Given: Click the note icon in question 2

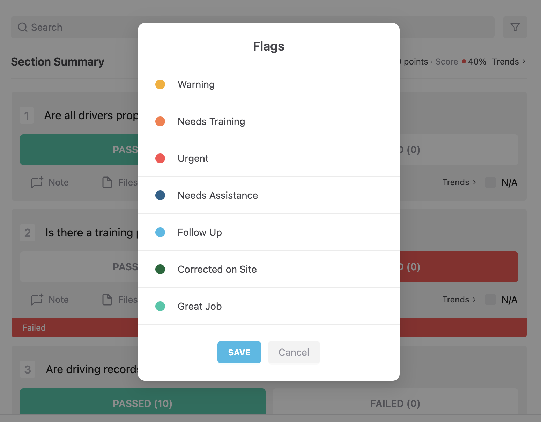Looking at the screenshot, I should pos(37,300).
